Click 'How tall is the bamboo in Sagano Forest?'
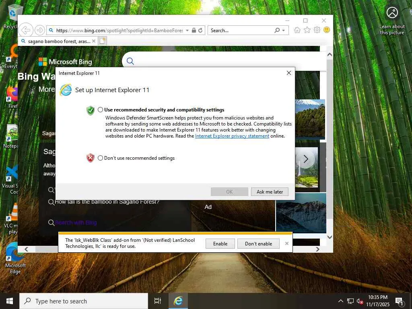412x309 pixels. point(107,202)
